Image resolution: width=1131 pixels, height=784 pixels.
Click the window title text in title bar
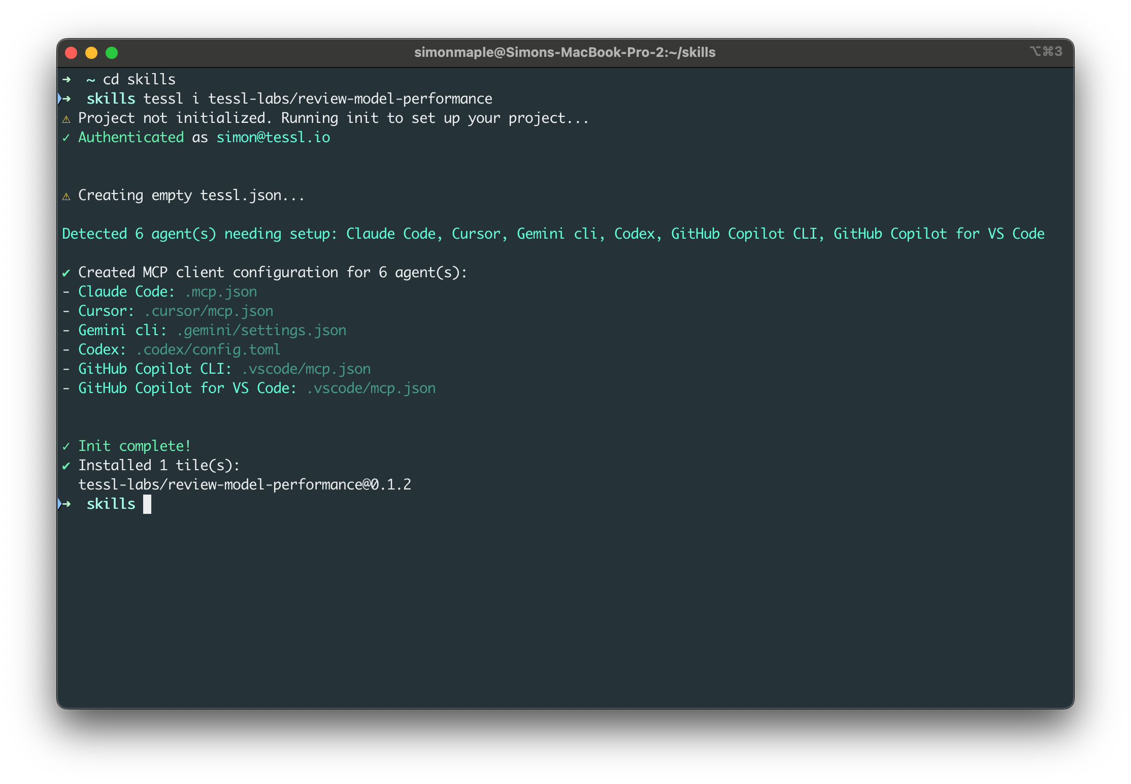tap(564, 52)
